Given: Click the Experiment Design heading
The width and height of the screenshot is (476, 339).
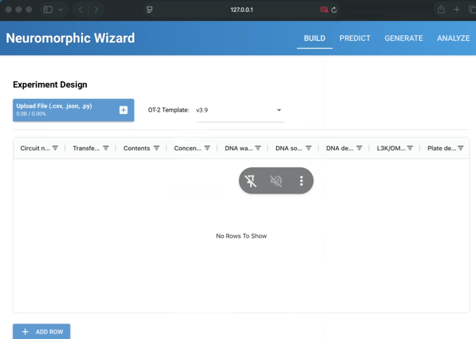Looking at the screenshot, I should coord(50,84).
